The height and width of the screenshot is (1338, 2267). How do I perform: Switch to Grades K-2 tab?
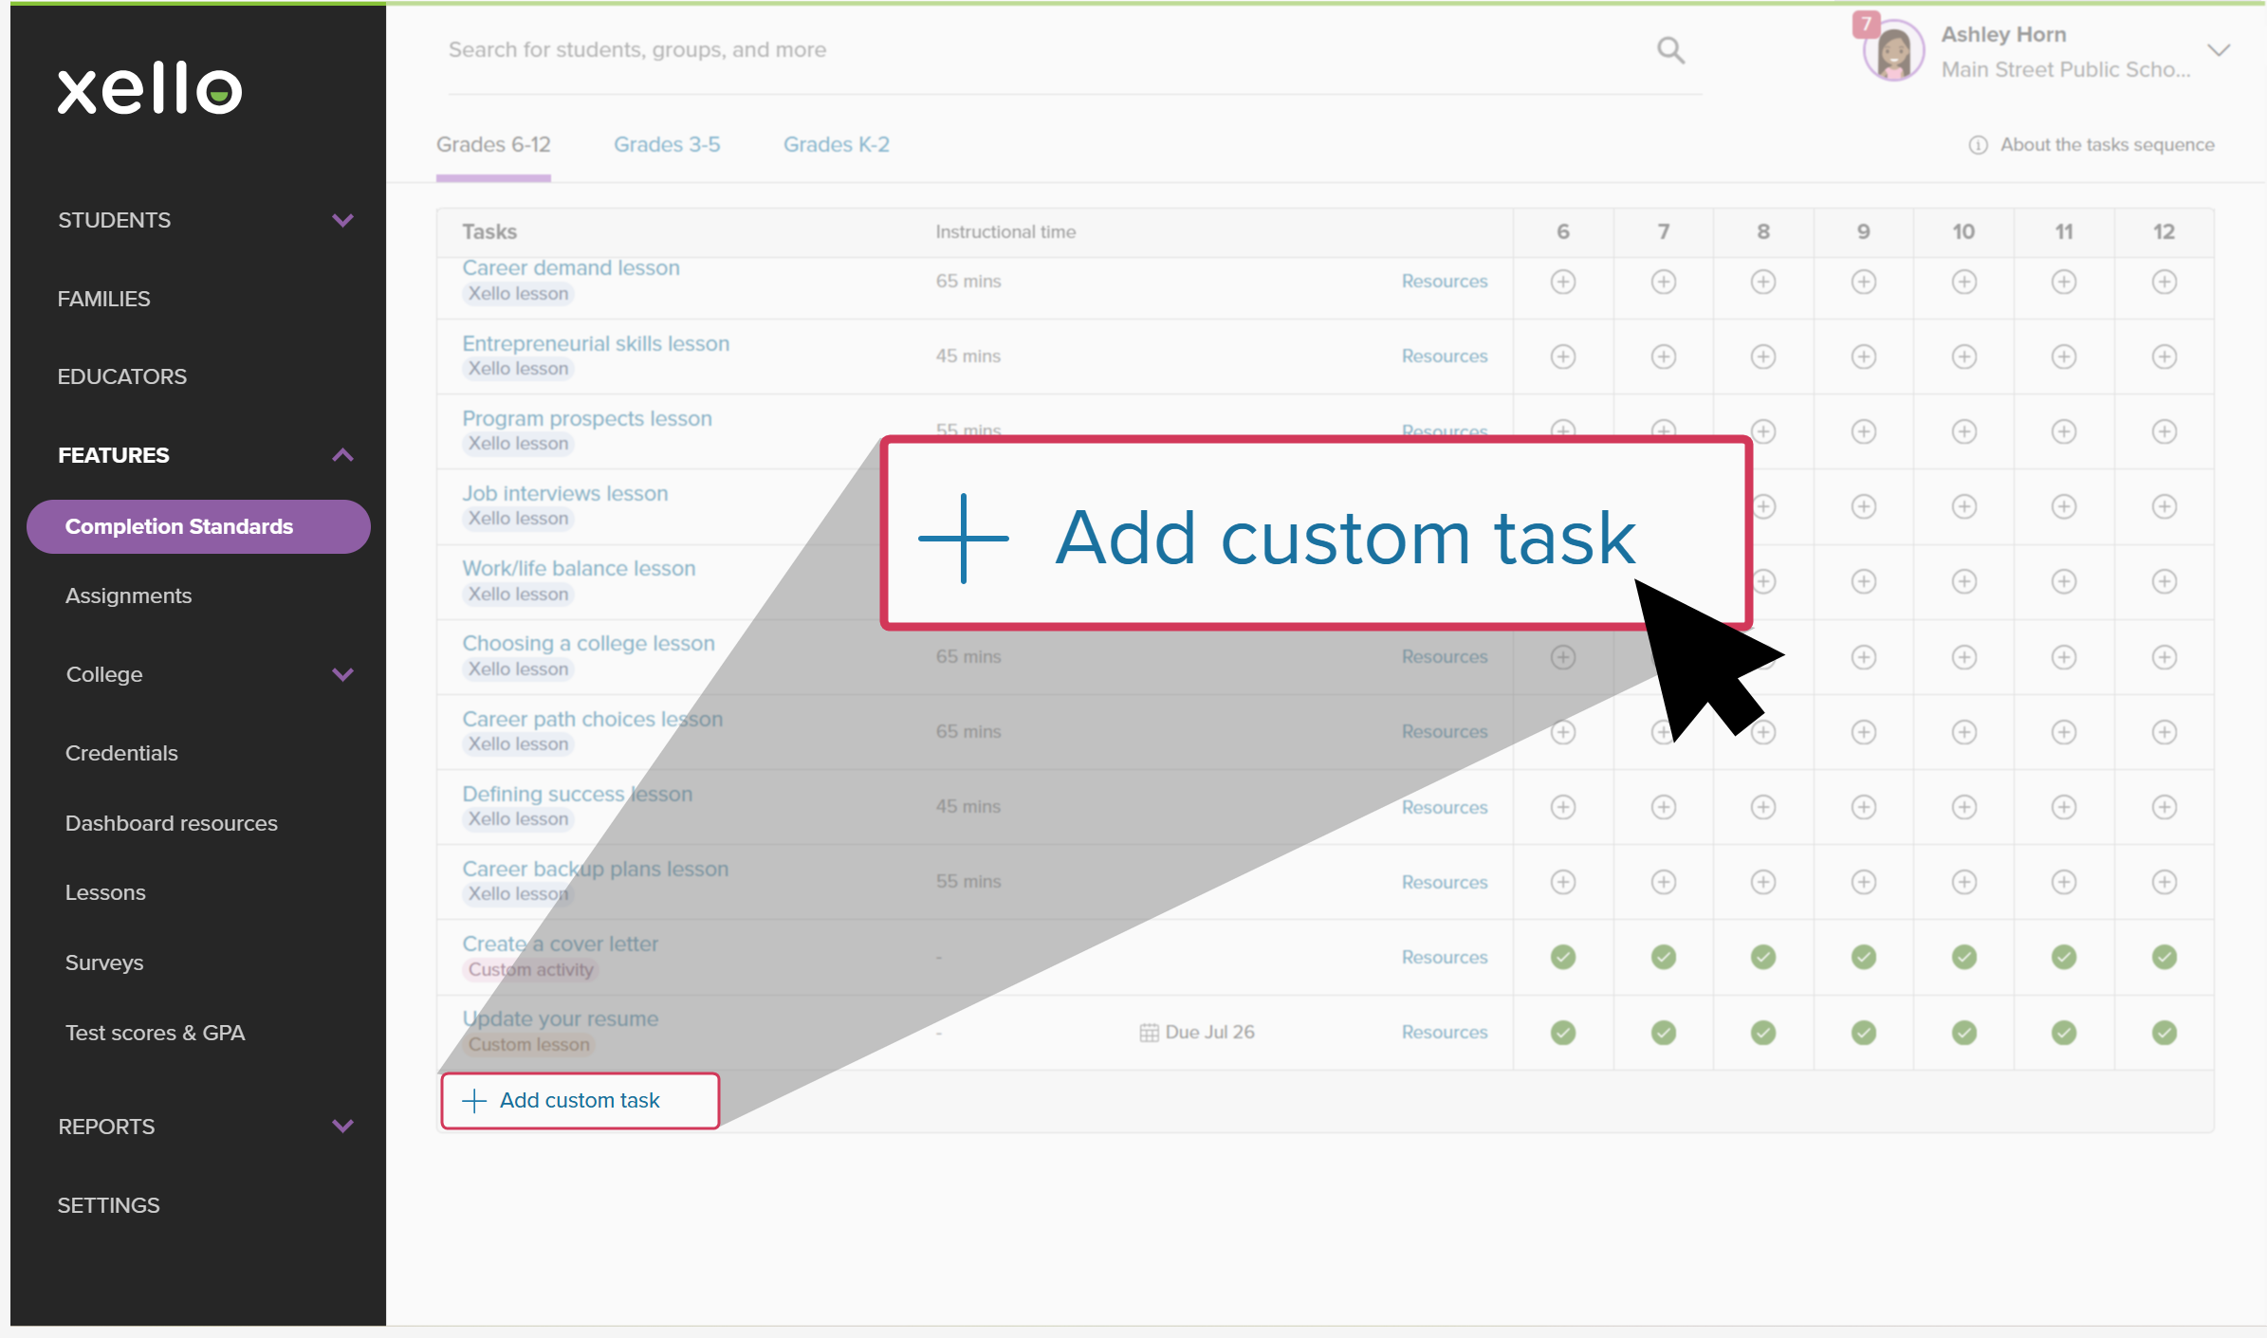[837, 145]
